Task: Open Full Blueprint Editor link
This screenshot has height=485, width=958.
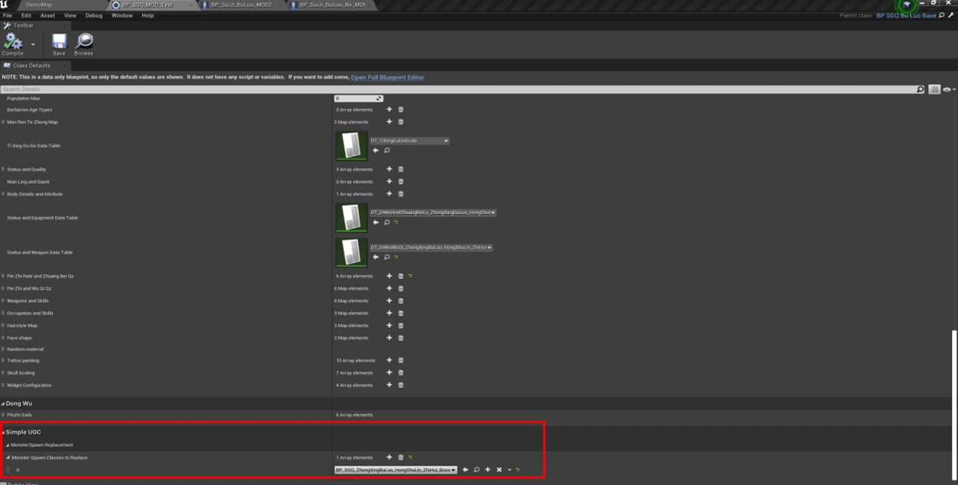Action: pyautogui.click(x=387, y=77)
